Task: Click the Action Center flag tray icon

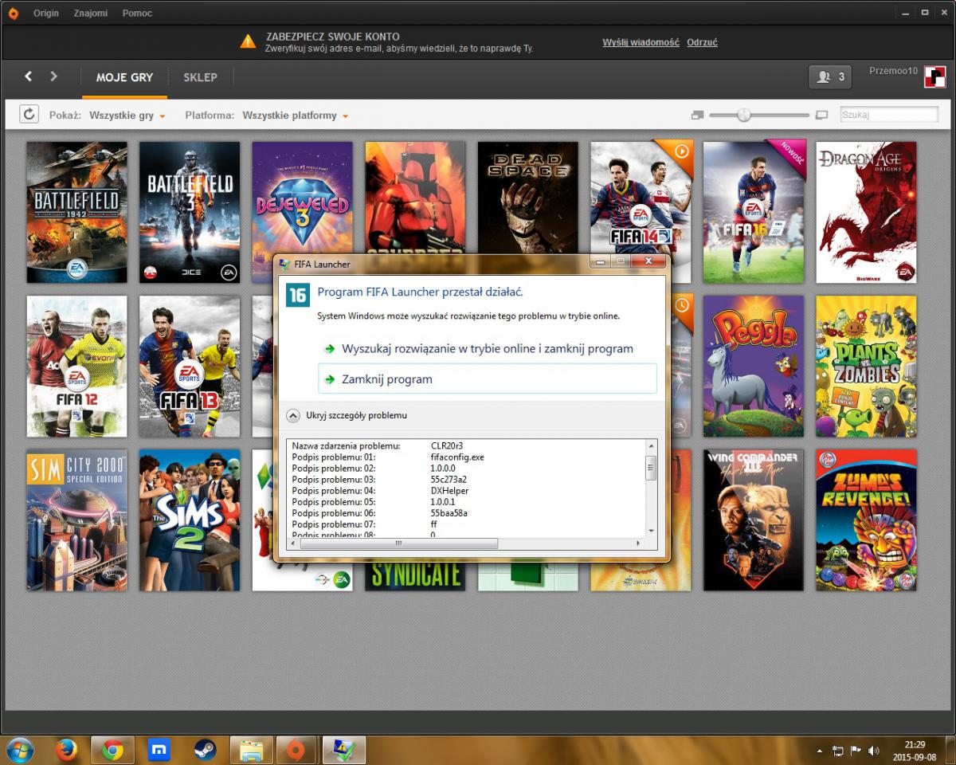Action: [x=856, y=751]
